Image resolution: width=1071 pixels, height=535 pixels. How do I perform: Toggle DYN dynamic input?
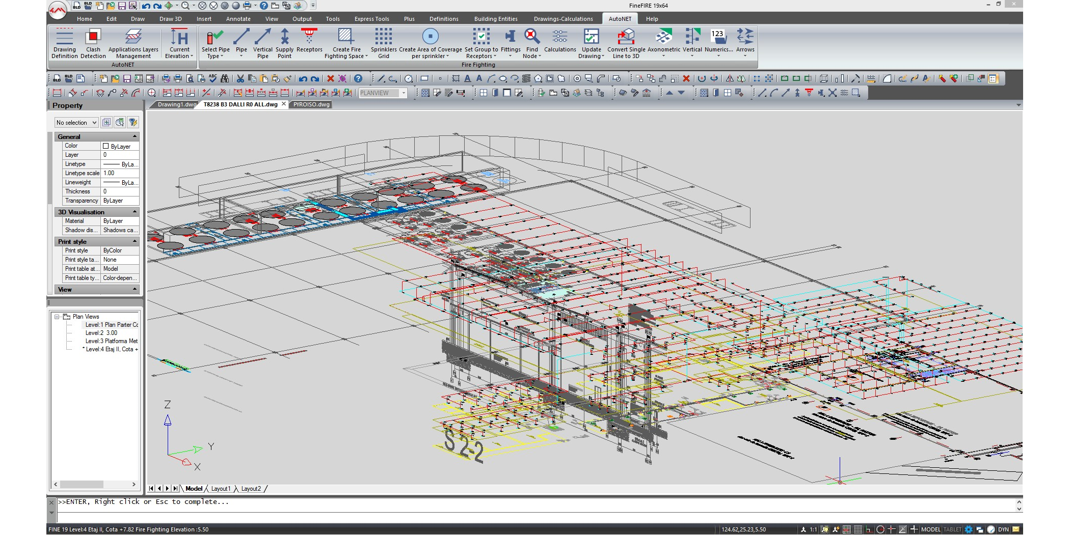pos(1003,529)
